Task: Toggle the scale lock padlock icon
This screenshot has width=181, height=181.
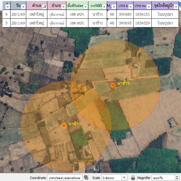Action: click(133, 178)
